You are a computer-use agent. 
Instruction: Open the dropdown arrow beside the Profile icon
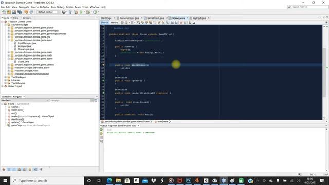click(99, 12)
